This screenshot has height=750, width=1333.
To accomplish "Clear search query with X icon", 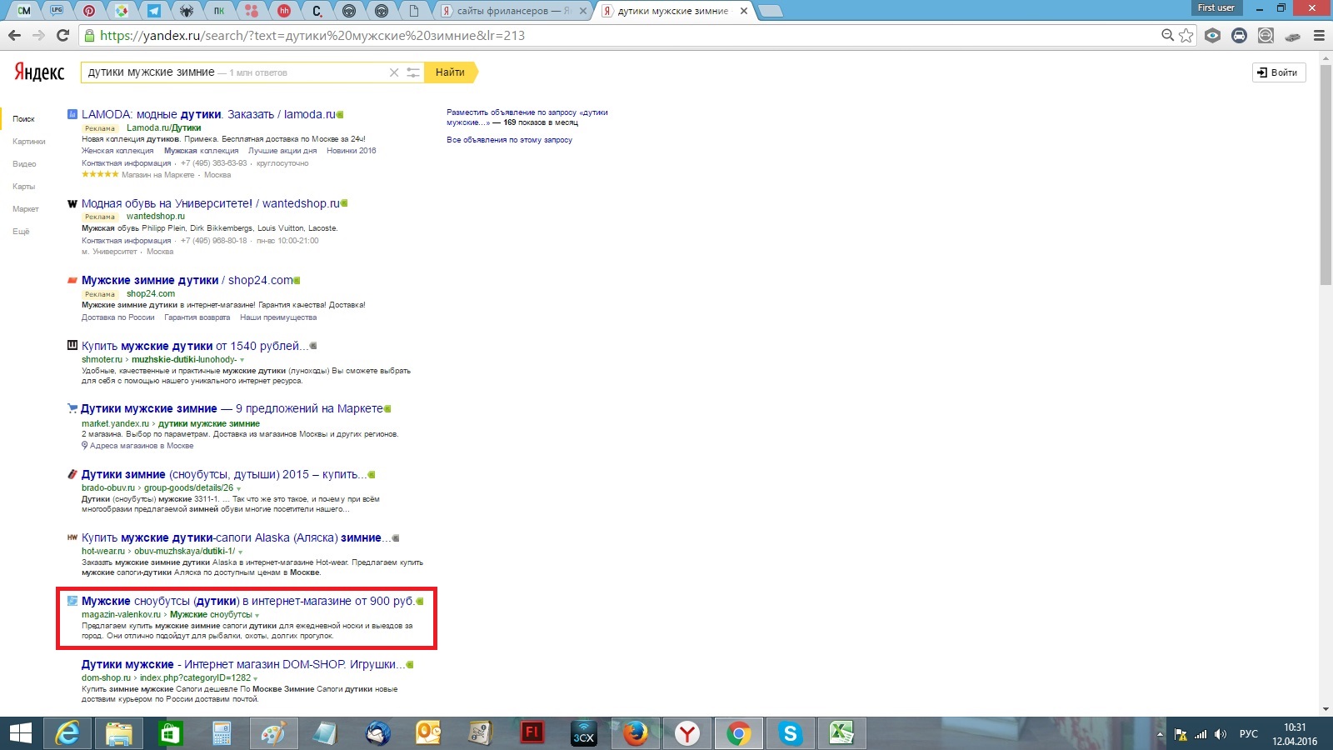I will (394, 72).
